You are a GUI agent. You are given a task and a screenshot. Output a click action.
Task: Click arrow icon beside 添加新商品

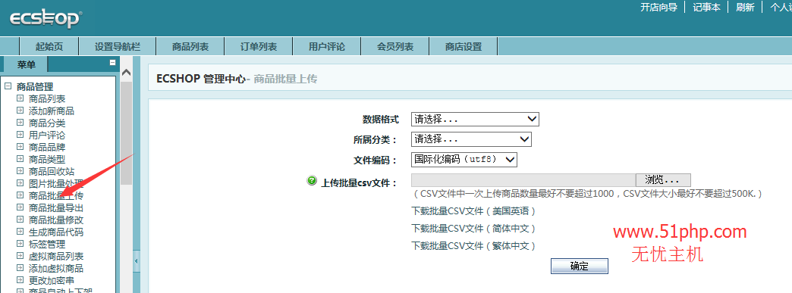[20, 111]
